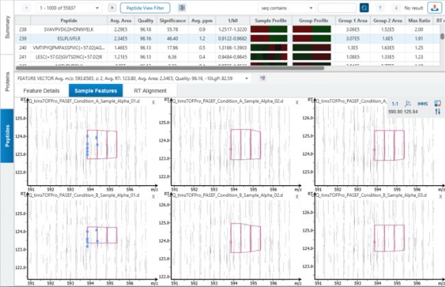
Task: Close the Condition_A_Sample_Alpha_01 plot panel
Action: tap(153, 101)
